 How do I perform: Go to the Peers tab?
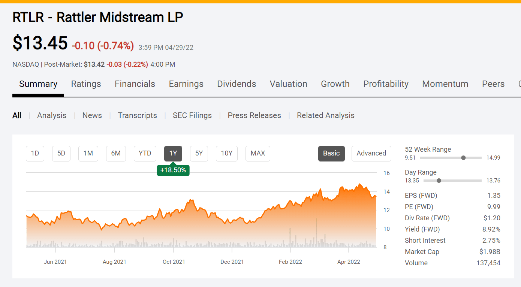493,84
